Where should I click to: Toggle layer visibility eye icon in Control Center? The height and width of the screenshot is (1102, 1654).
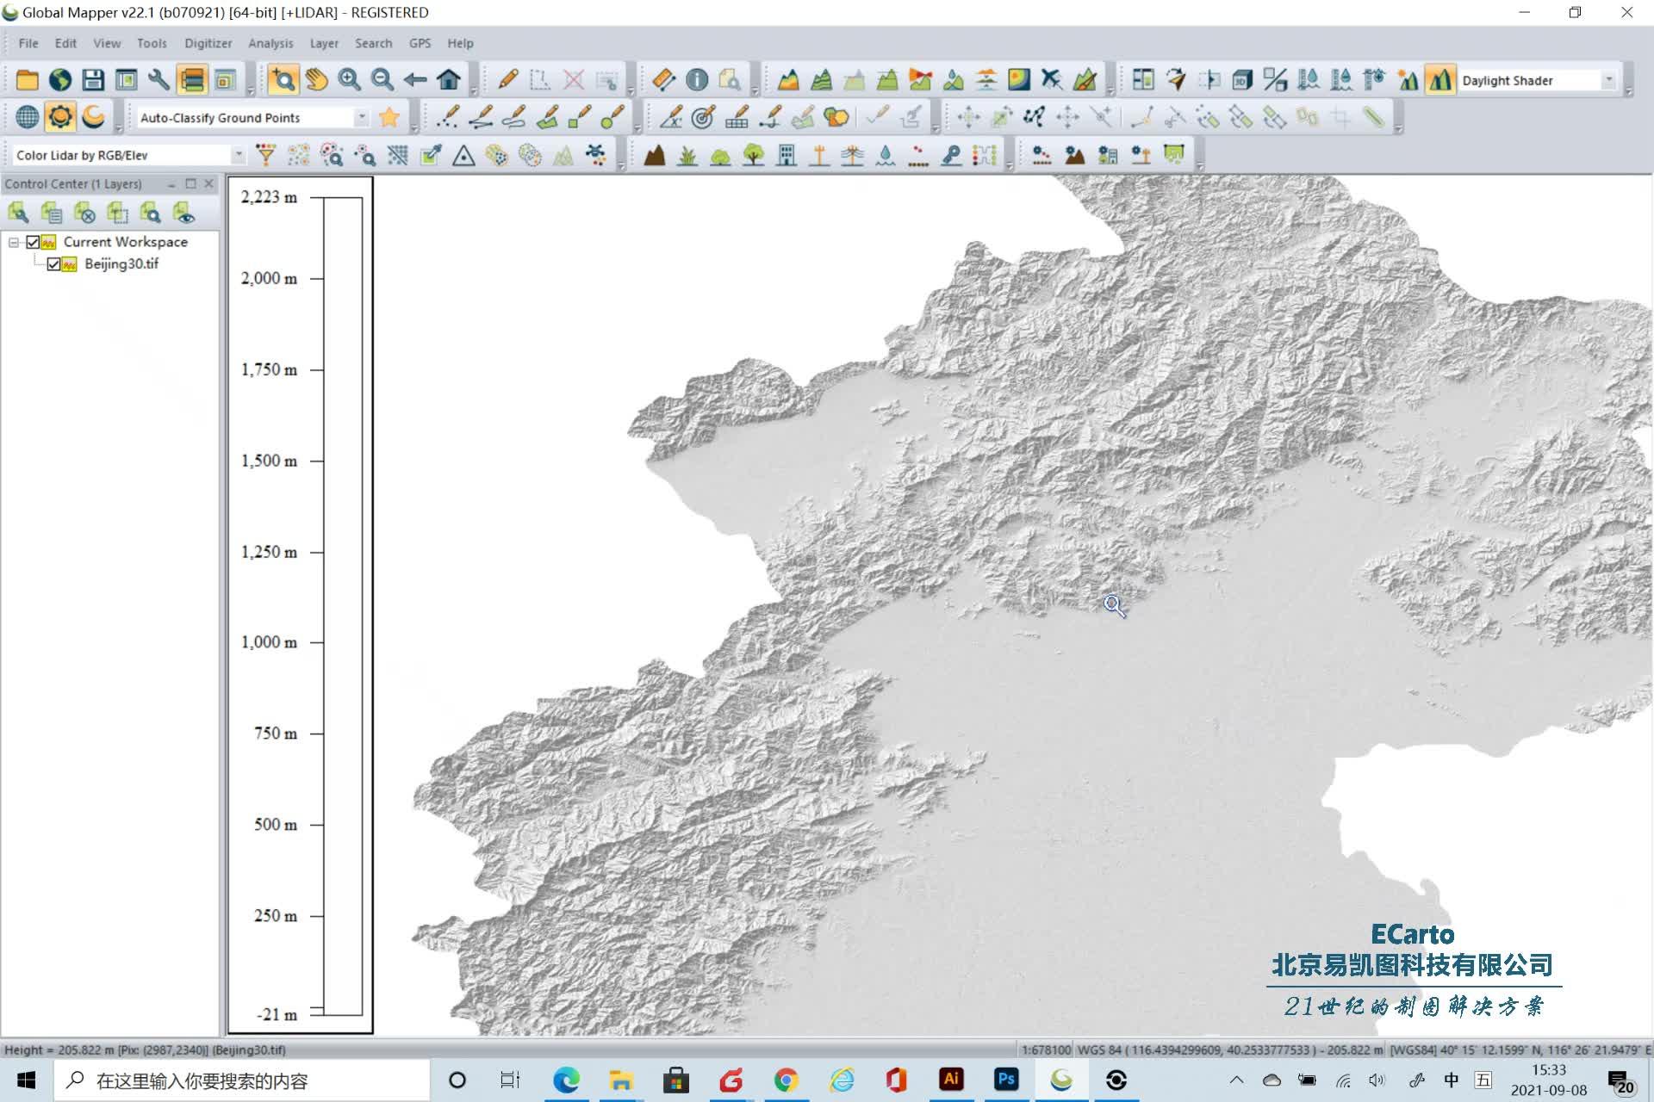183,213
